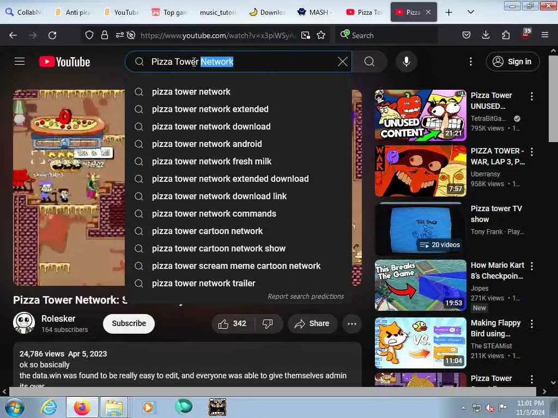Open the Windows Start menu

pos(15,407)
